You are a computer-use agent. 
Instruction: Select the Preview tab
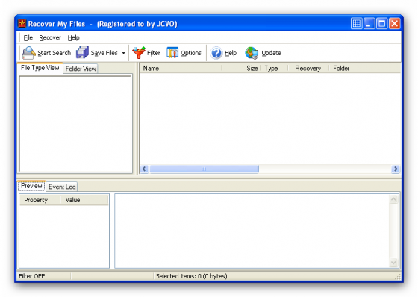31,186
